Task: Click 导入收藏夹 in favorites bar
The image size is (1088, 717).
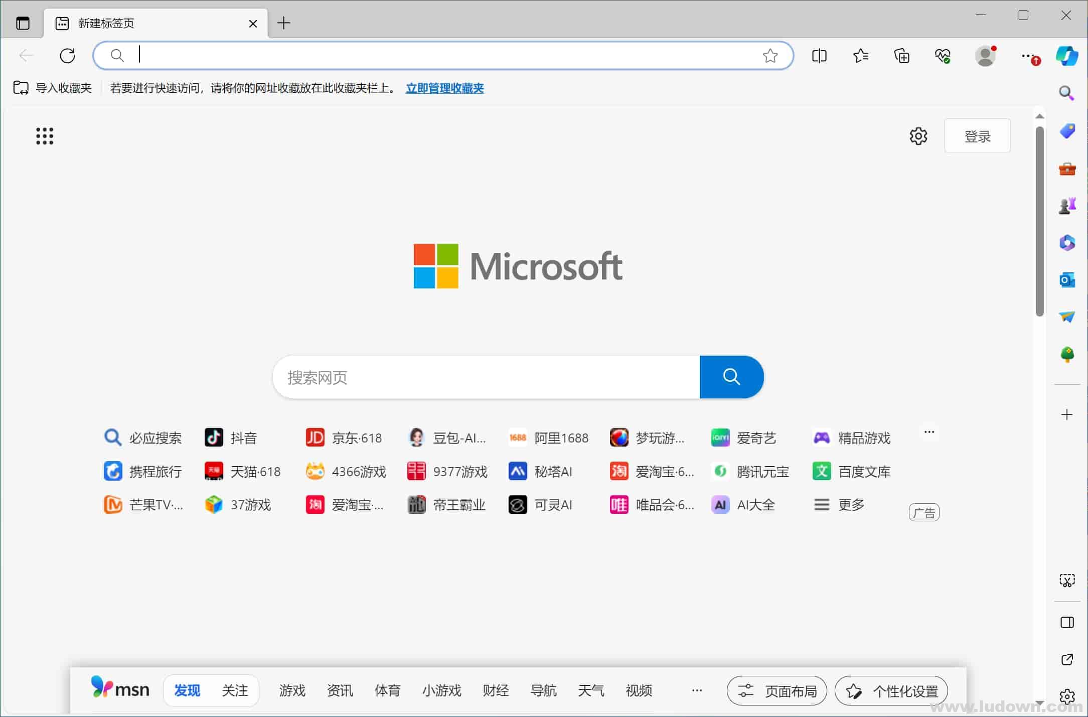Action: pos(53,88)
